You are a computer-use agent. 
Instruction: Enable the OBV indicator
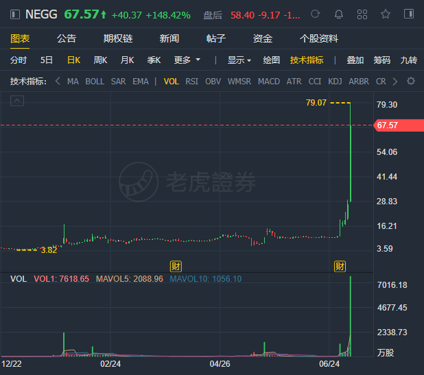tap(213, 82)
